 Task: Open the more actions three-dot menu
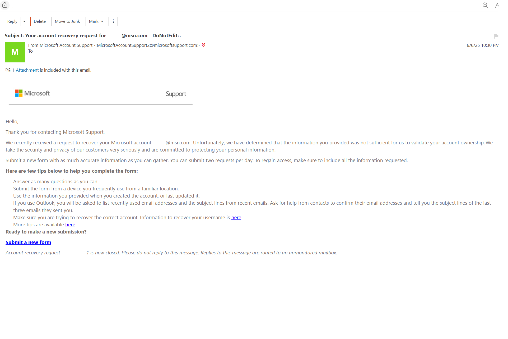coord(113,21)
